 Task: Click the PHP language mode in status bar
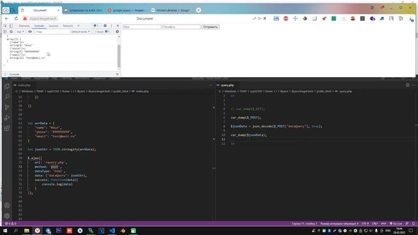point(383,223)
